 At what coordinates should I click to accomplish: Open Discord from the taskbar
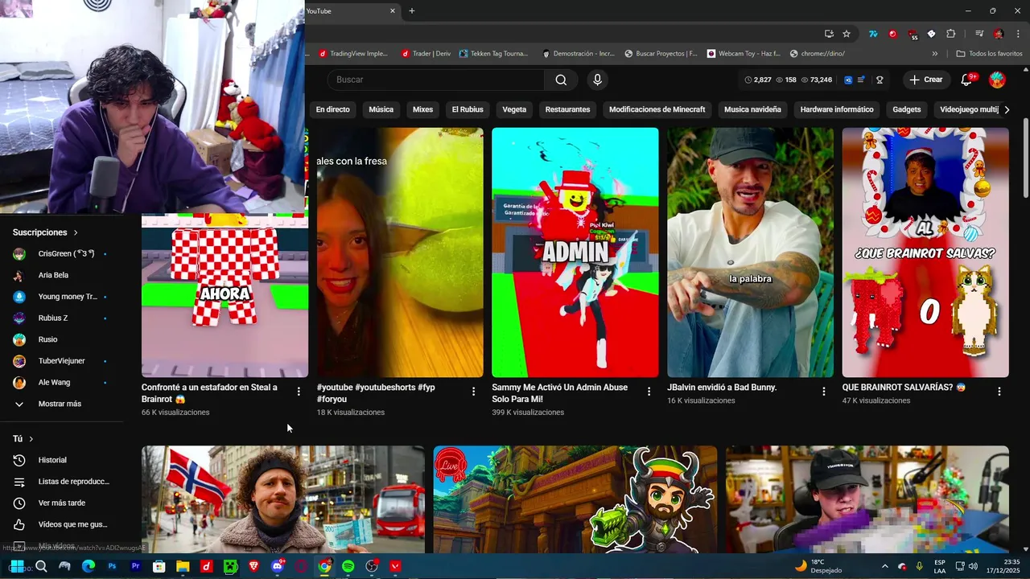point(278,566)
